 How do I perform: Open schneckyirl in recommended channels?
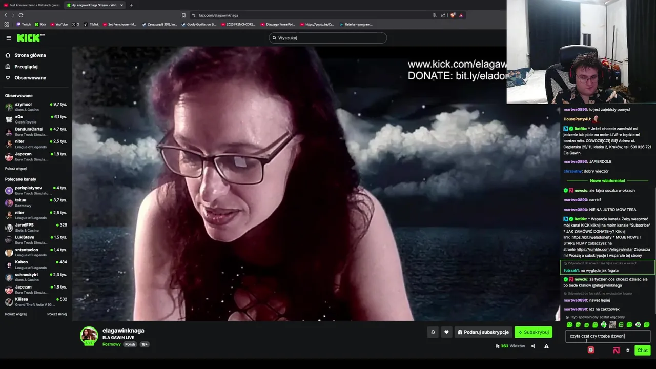tap(36, 277)
